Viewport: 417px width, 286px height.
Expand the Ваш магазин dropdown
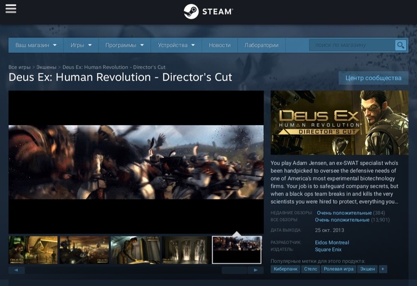(x=36, y=45)
